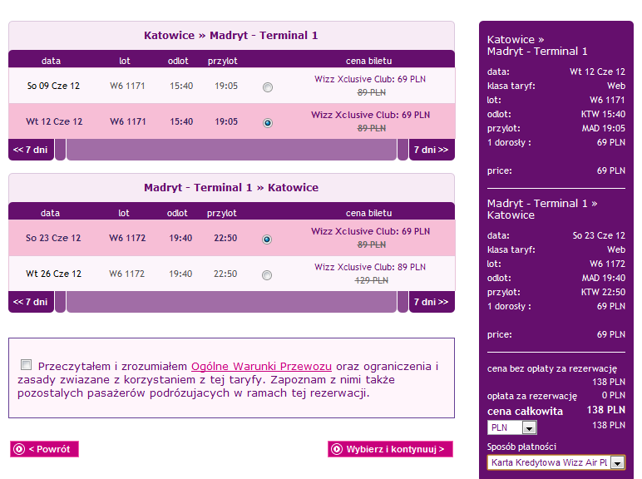This screenshot has width=642, height=479.
Task: Click the Katowice » Madryt - Terminal 1 table heading
Action: click(x=231, y=35)
